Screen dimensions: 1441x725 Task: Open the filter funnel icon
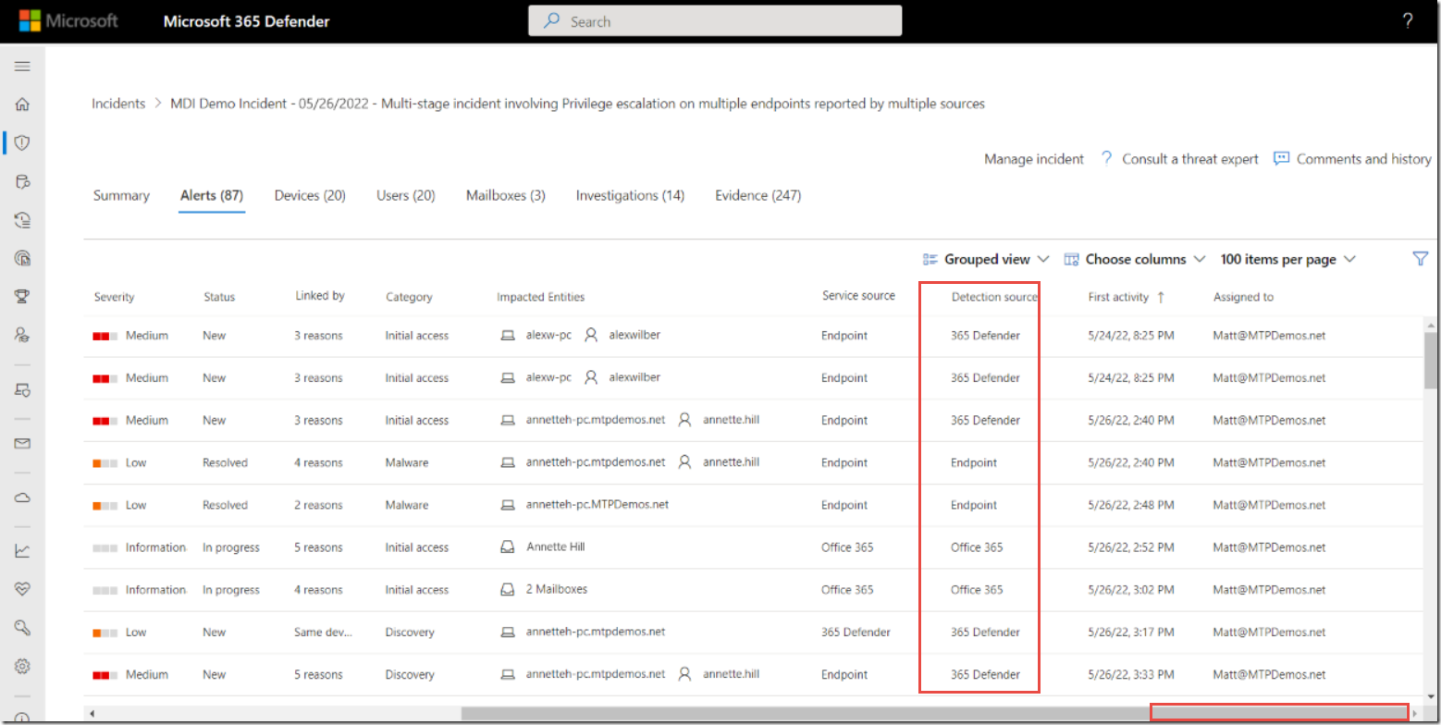(x=1421, y=259)
